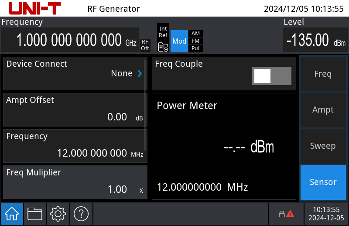Open the Sweep tab

pyautogui.click(x=323, y=146)
